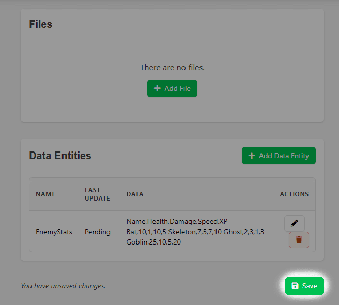339x305 pixels.
Task: Click the Goblin row in the data text
Action: tap(153, 242)
